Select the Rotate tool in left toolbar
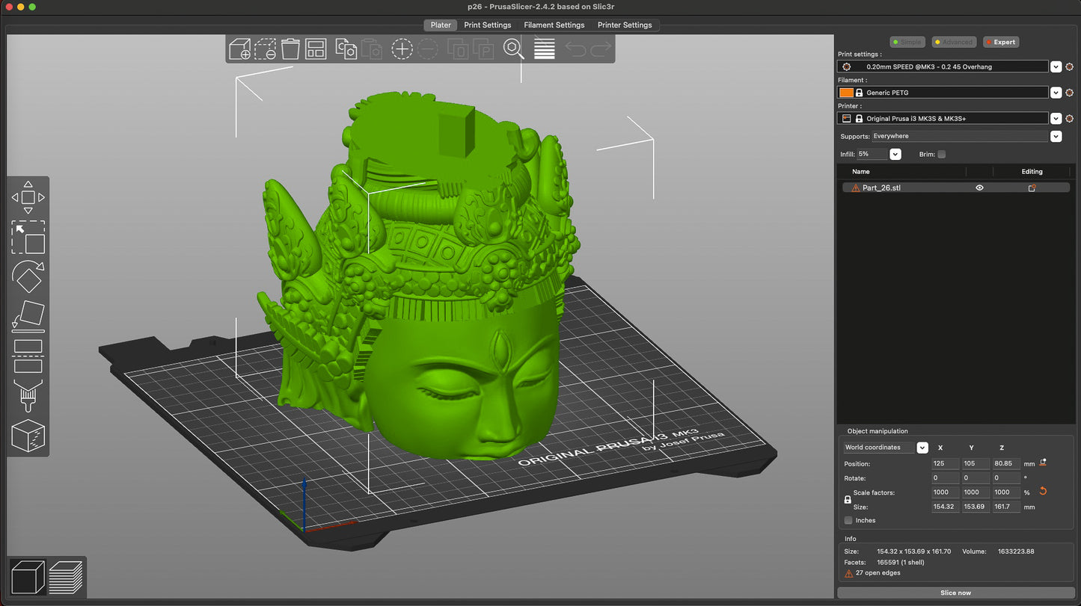Viewport: 1081px width, 606px height. coord(28,276)
